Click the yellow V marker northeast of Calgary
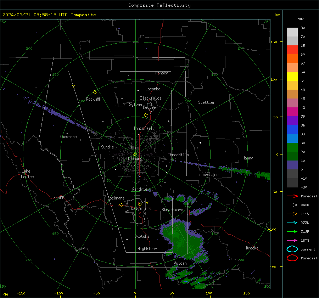 click(x=147, y=203)
